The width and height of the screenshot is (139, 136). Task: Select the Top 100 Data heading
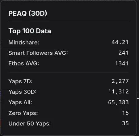pos(30,31)
